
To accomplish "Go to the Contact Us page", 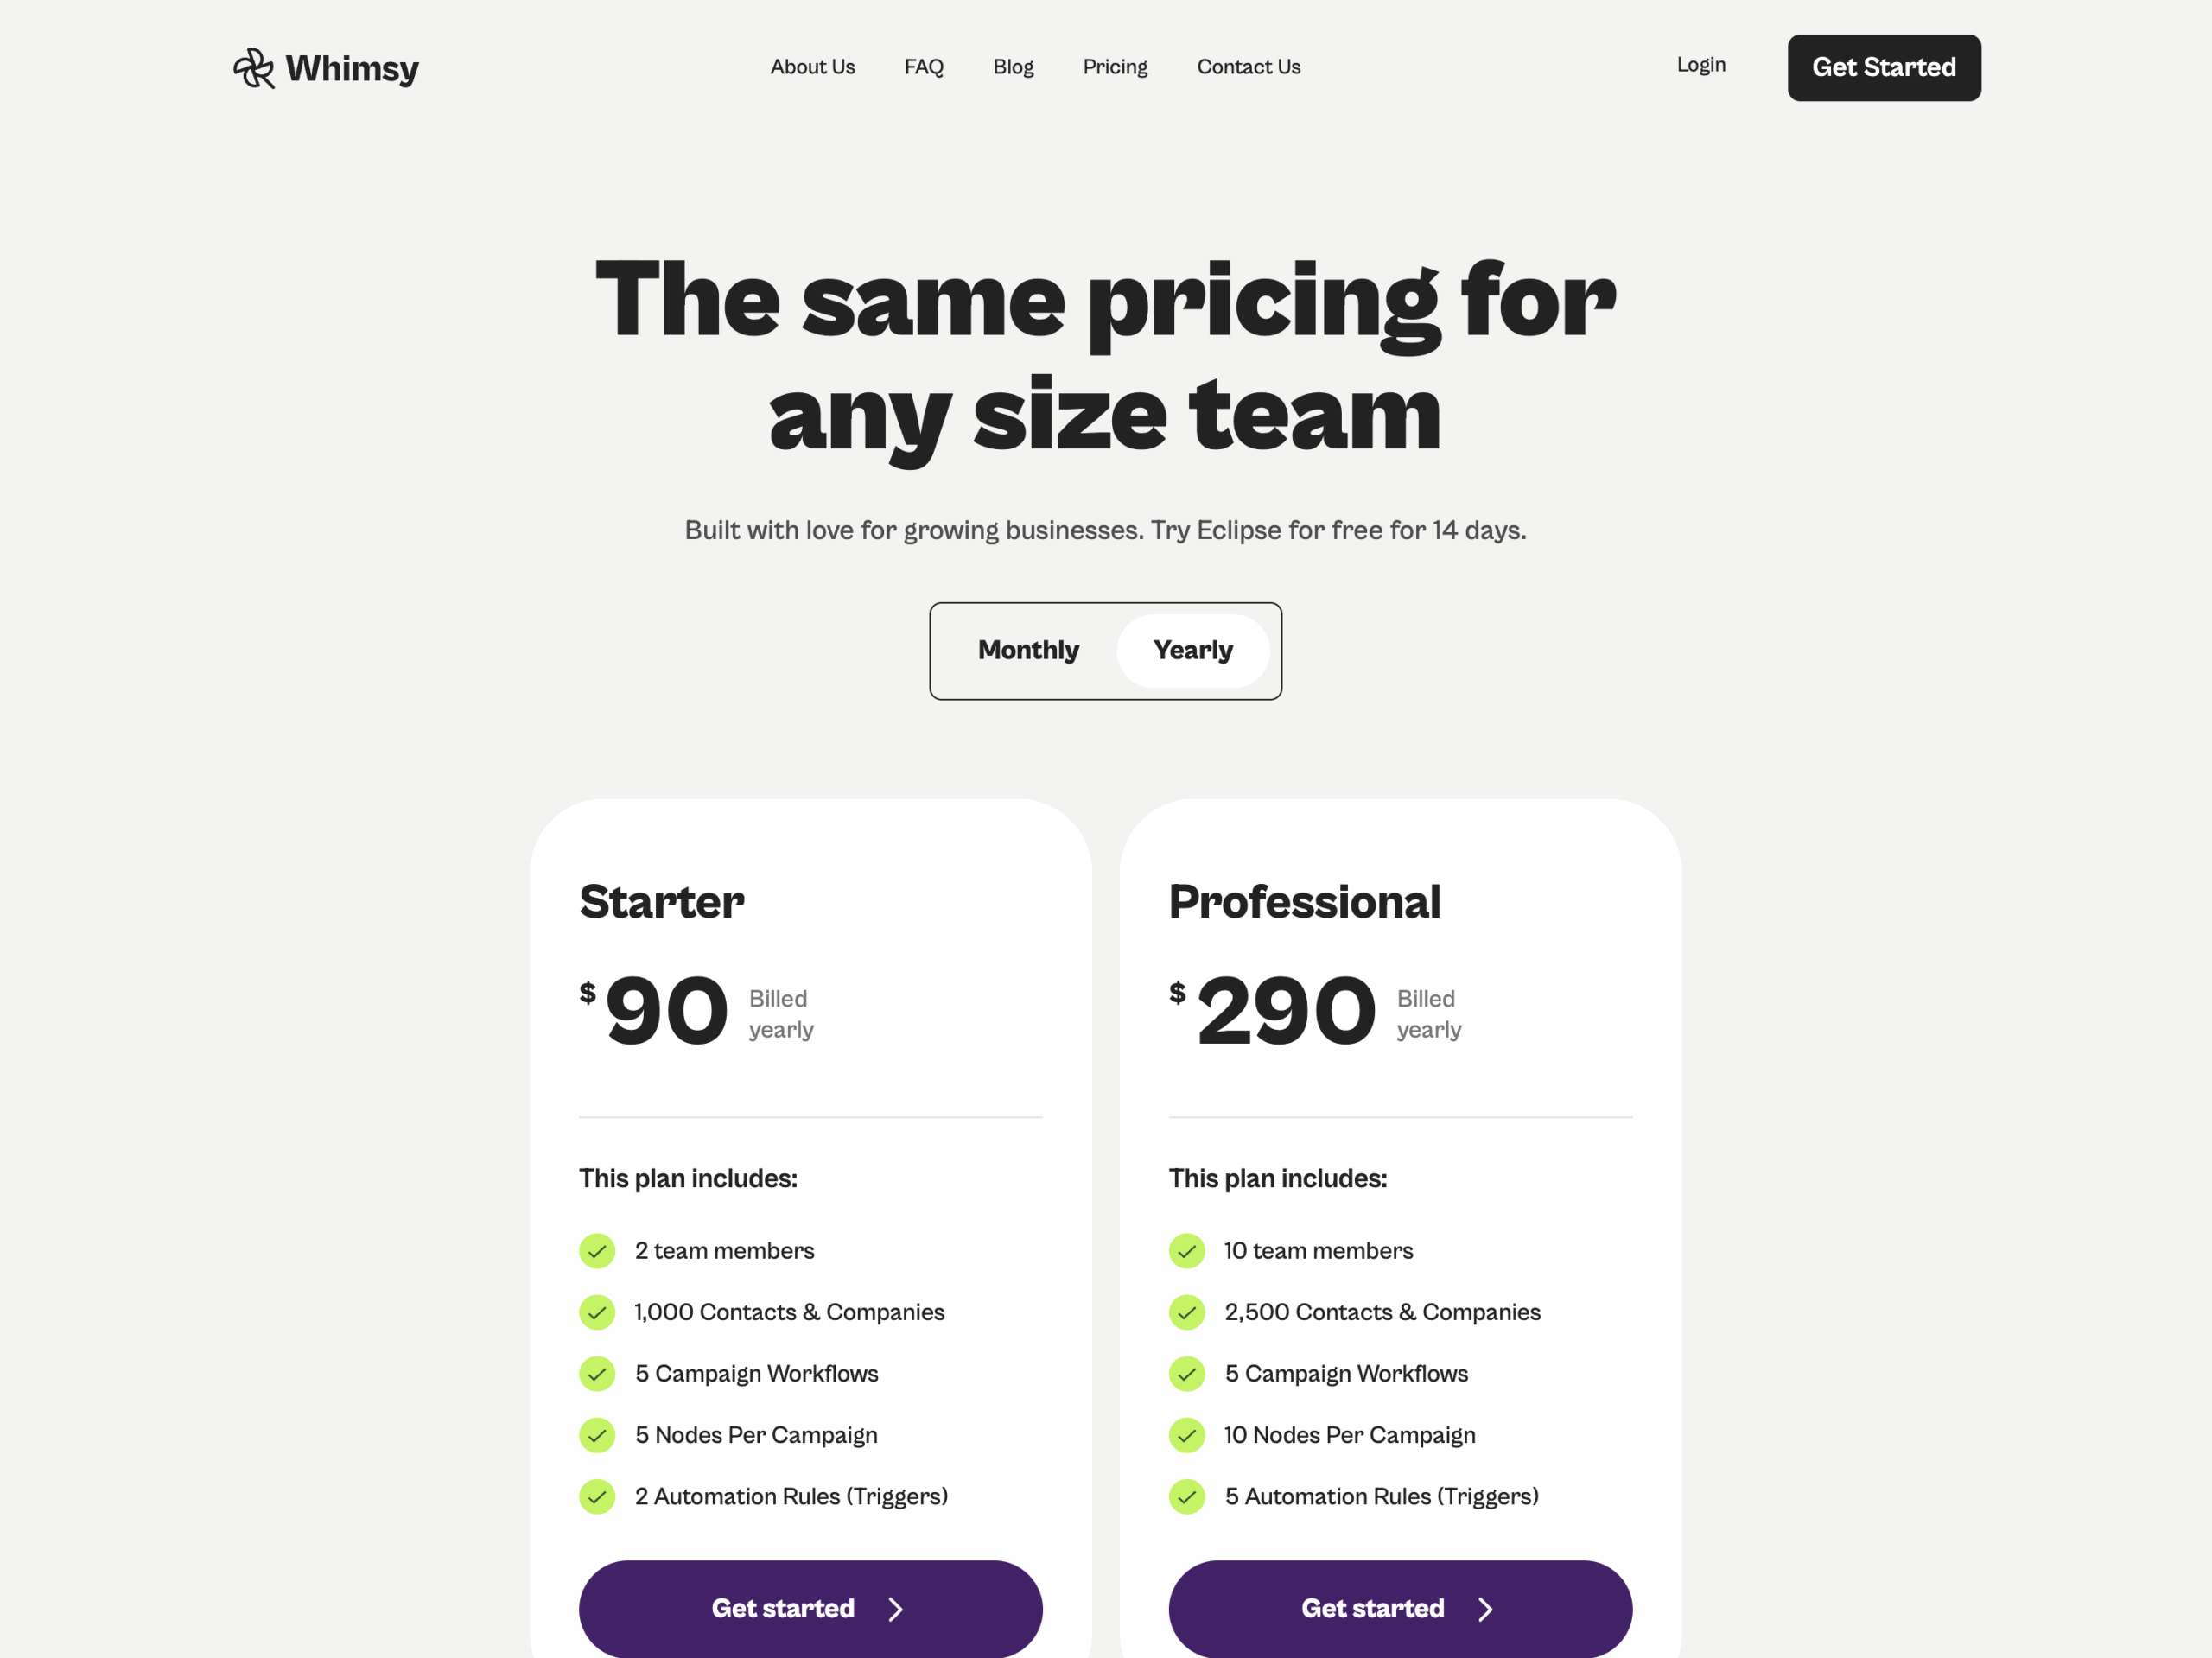I will click(x=1248, y=66).
